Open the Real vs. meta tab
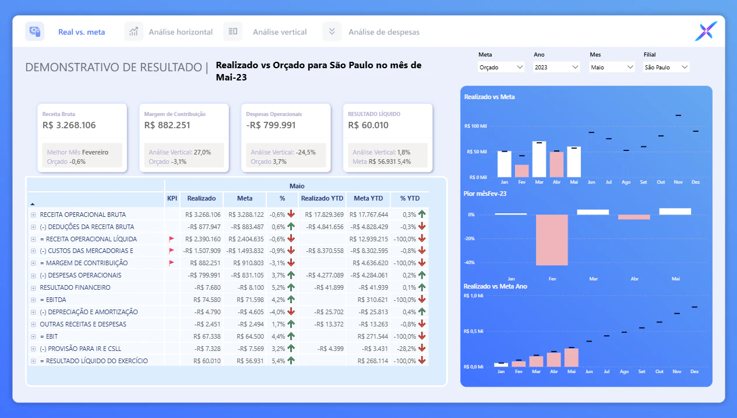Screen dimensions: 737x418 point(82,32)
